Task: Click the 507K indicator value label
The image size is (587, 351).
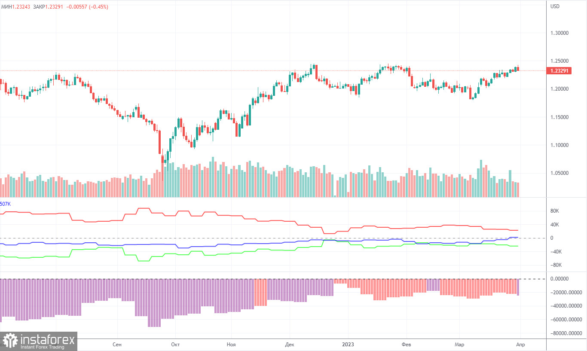Action: coord(5,204)
